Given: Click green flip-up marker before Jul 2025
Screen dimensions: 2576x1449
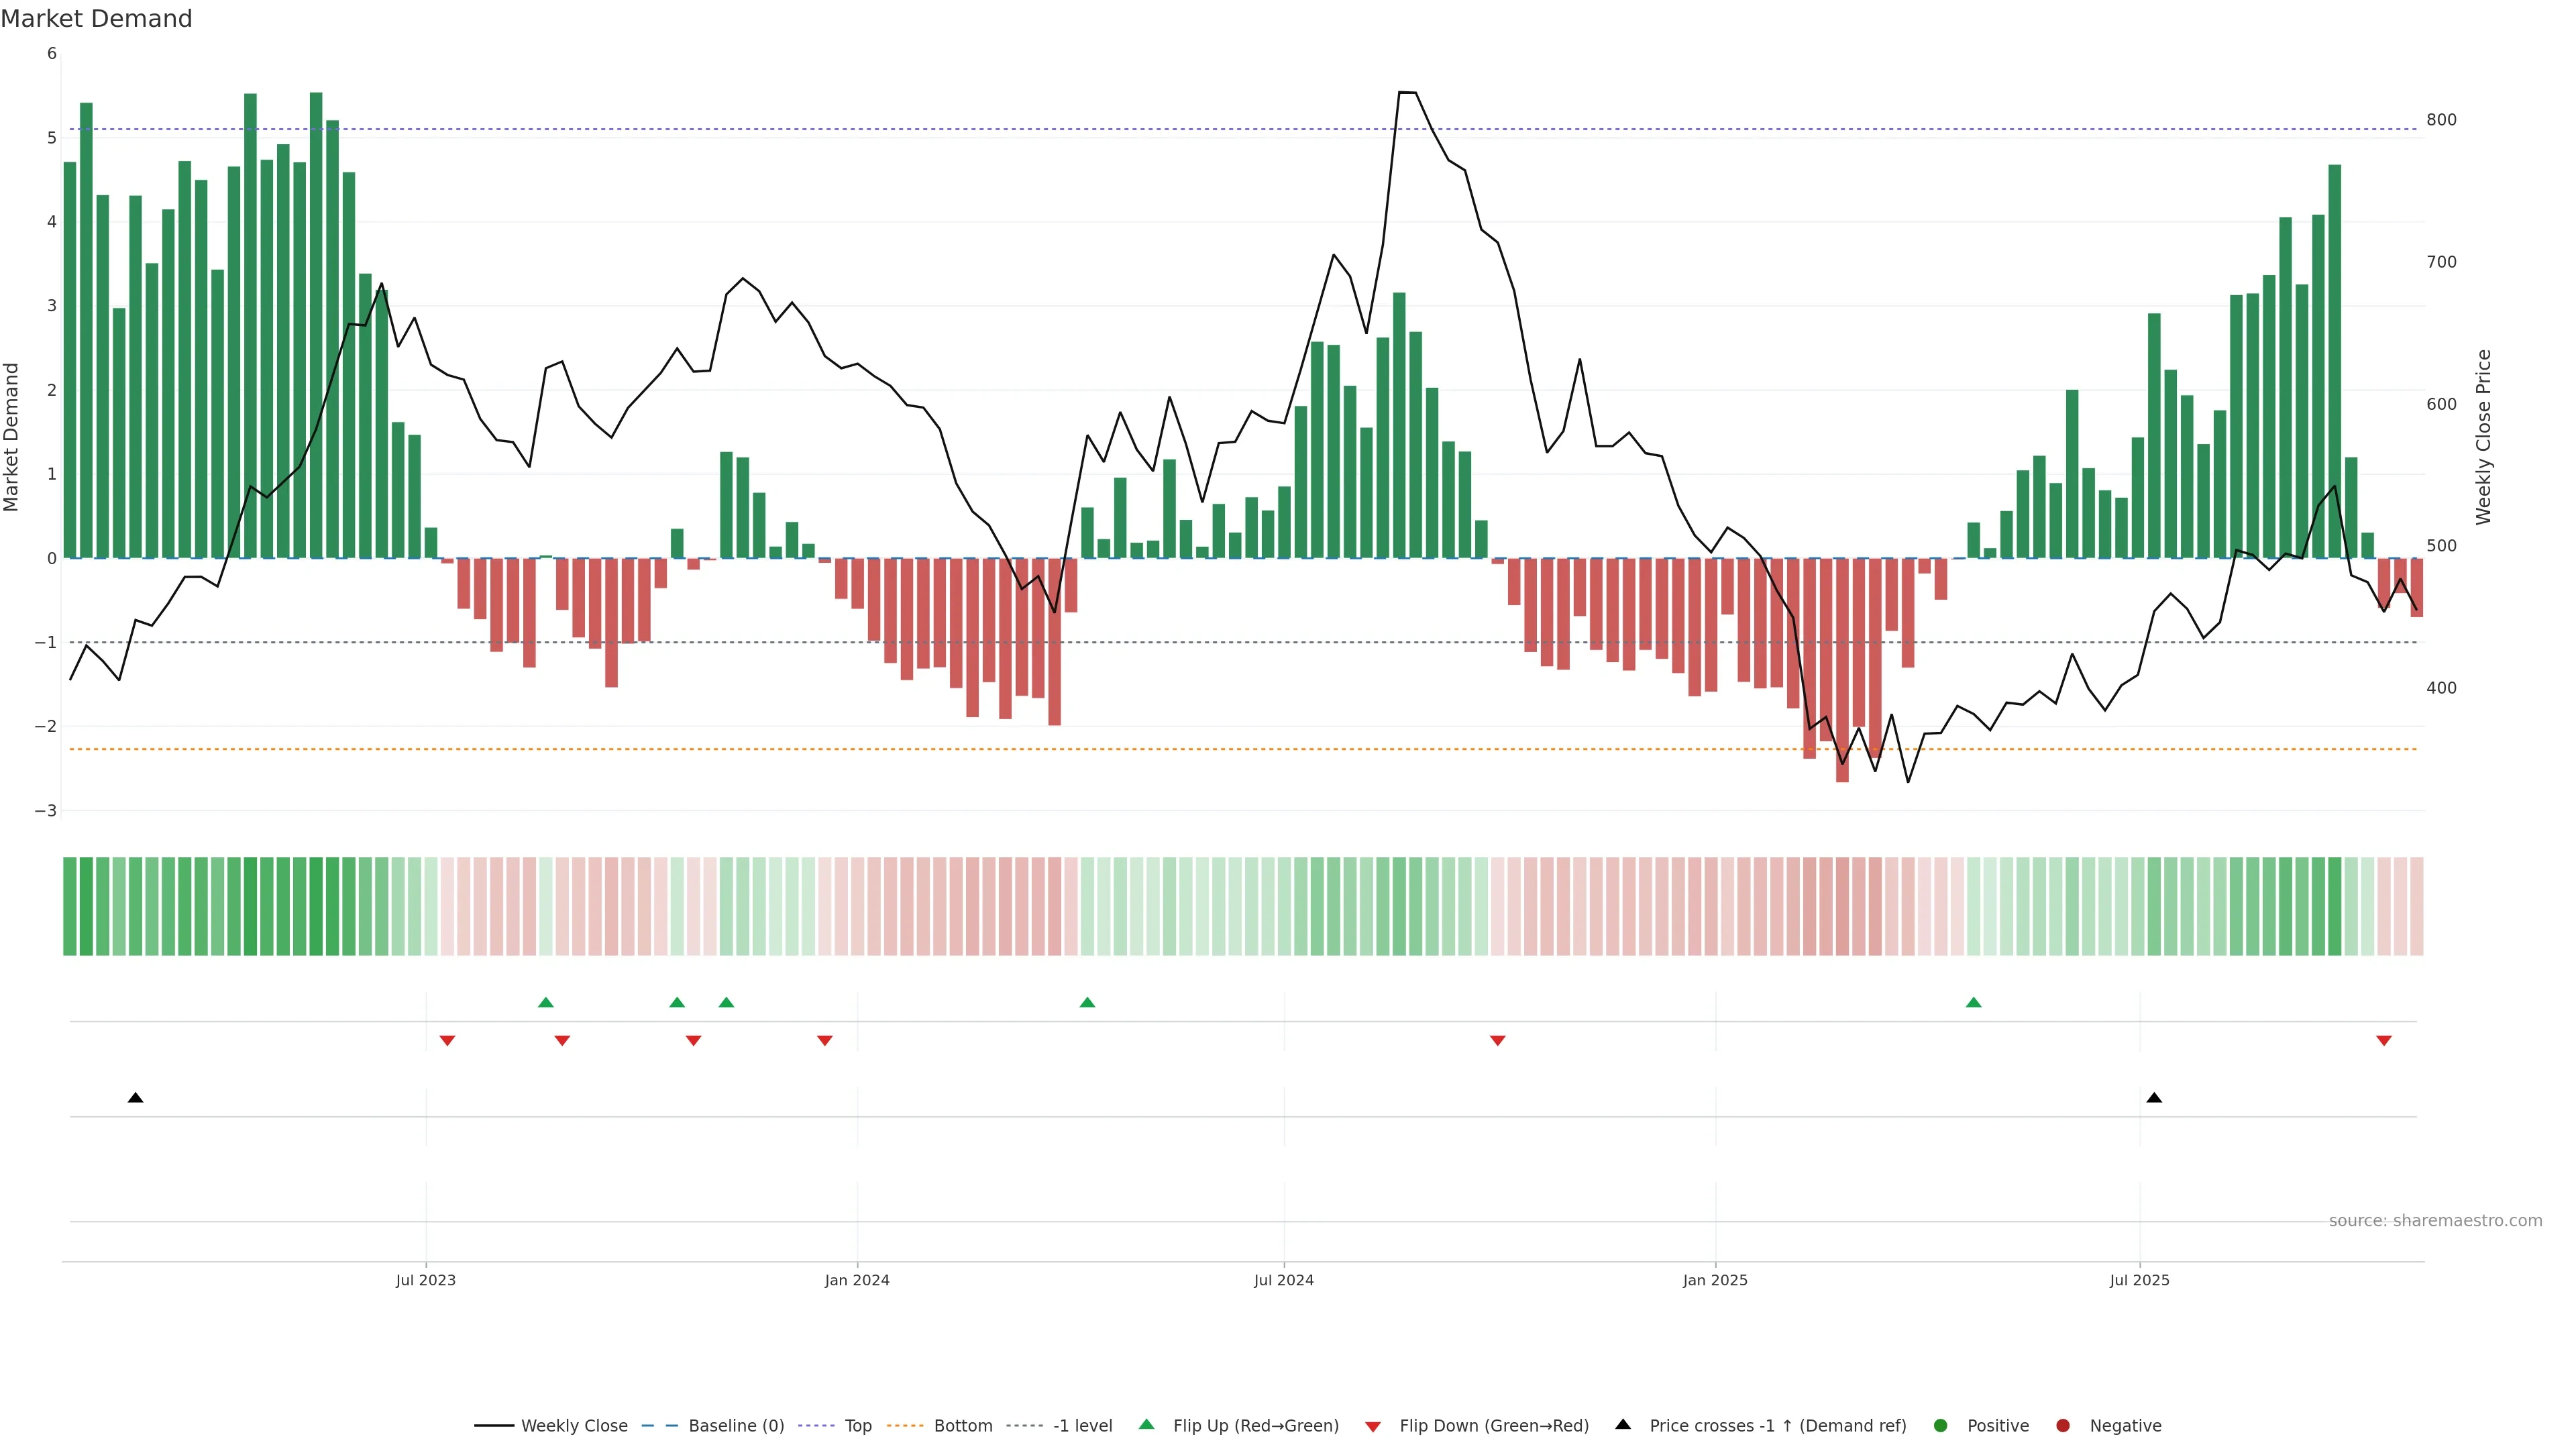Looking at the screenshot, I should 1973,1002.
